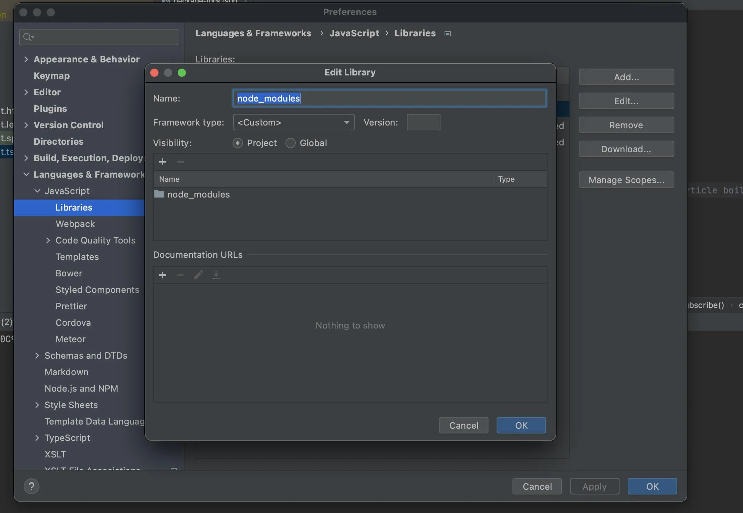Click add file plus icon above Name table
The image size is (743, 513).
tap(163, 162)
